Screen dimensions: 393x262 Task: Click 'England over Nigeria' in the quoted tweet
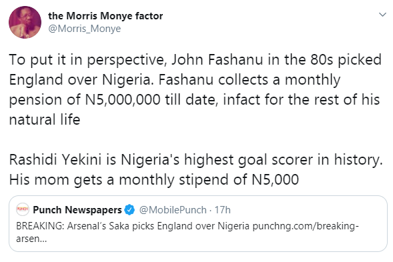[x=204, y=226]
